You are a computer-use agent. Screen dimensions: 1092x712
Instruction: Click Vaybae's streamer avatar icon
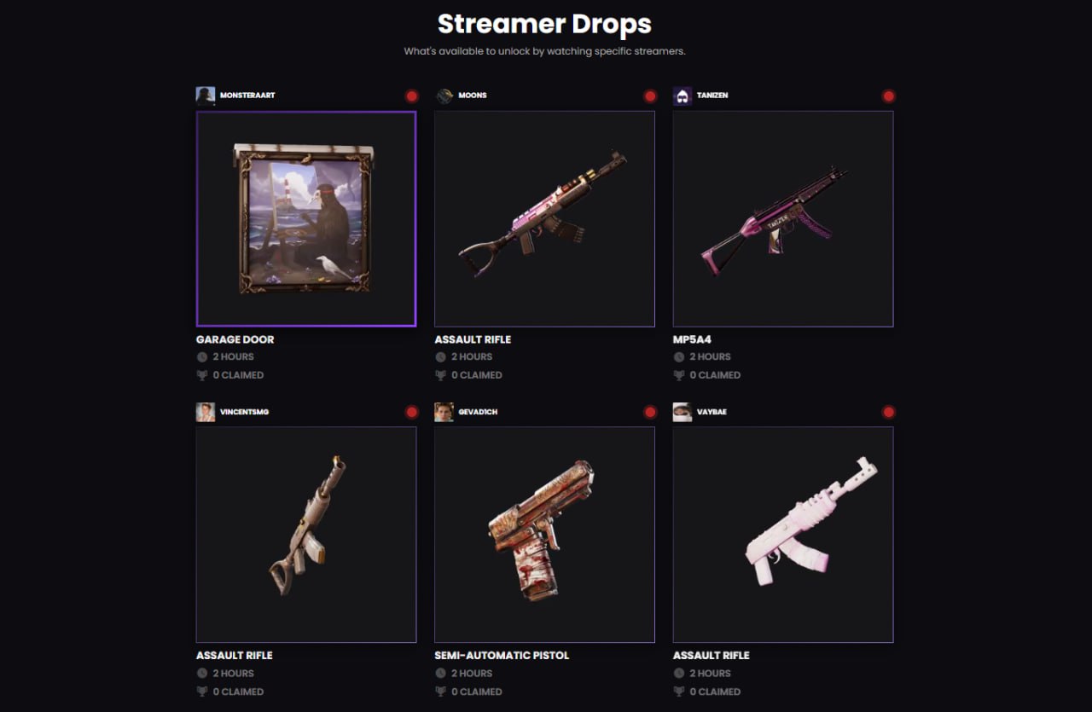(682, 412)
